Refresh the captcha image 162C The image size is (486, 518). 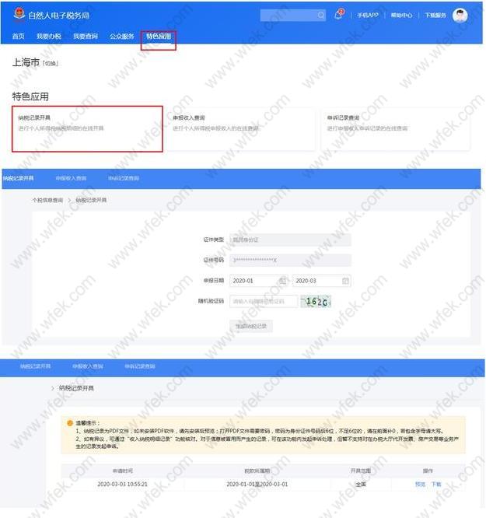pos(316,301)
